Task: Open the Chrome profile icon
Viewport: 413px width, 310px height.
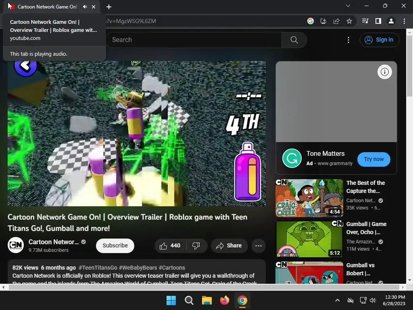Action: click(391, 21)
